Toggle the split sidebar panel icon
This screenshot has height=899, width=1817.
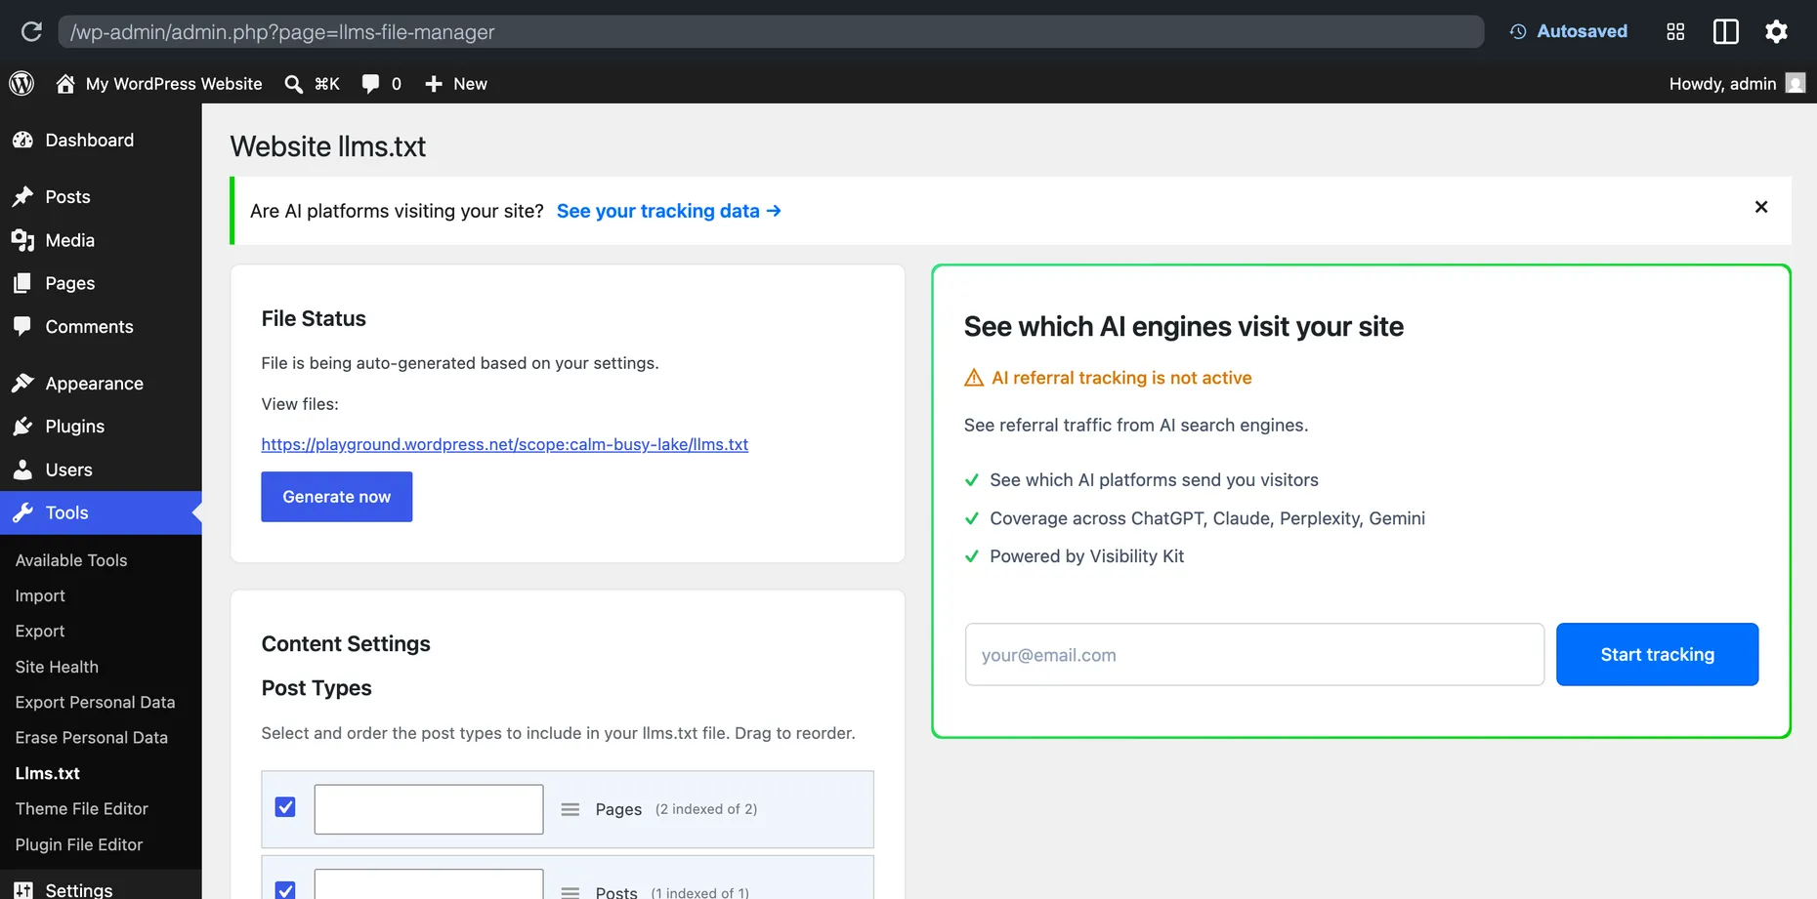[1726, 32]
